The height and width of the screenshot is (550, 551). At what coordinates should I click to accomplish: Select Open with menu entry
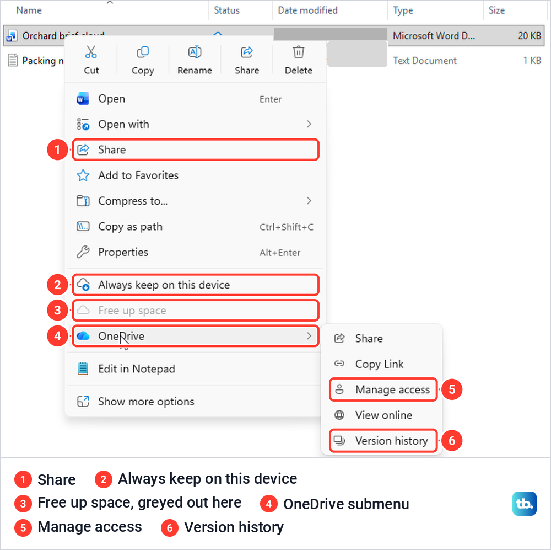[196, 124]
